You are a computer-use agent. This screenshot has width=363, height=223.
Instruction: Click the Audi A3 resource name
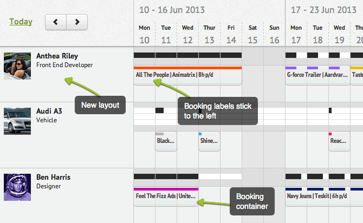pyautogui.click(x=49, y=111)
